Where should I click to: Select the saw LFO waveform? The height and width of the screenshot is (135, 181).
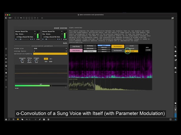(x=46, y=62)
